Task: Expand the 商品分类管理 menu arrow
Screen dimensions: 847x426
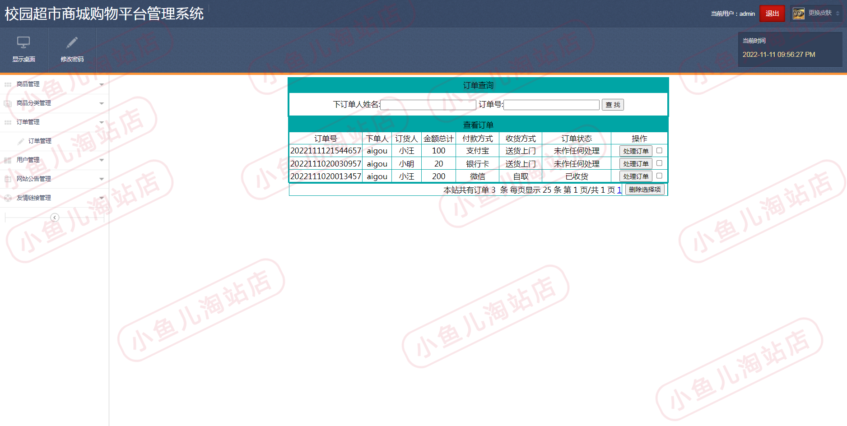Action: tap(102, 103)
